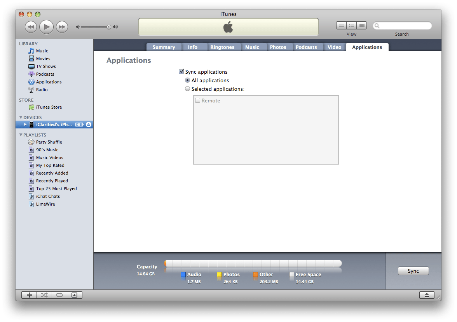
Task: Click the orange Other legend swatch
Action: [x=255, y=275]
